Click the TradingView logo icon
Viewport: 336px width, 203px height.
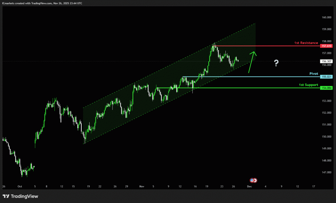coord(6,196)
